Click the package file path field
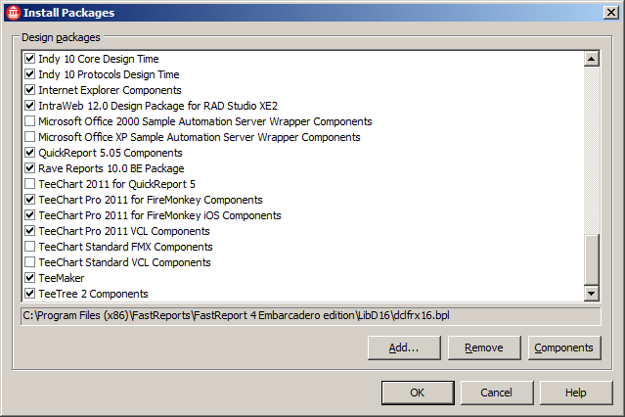Viewport: 625px width, 417px height. point(311,316)
